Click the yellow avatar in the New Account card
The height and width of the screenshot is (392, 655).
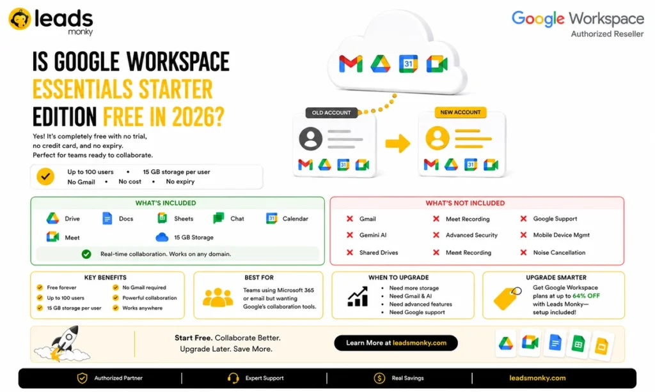[437, 138]
